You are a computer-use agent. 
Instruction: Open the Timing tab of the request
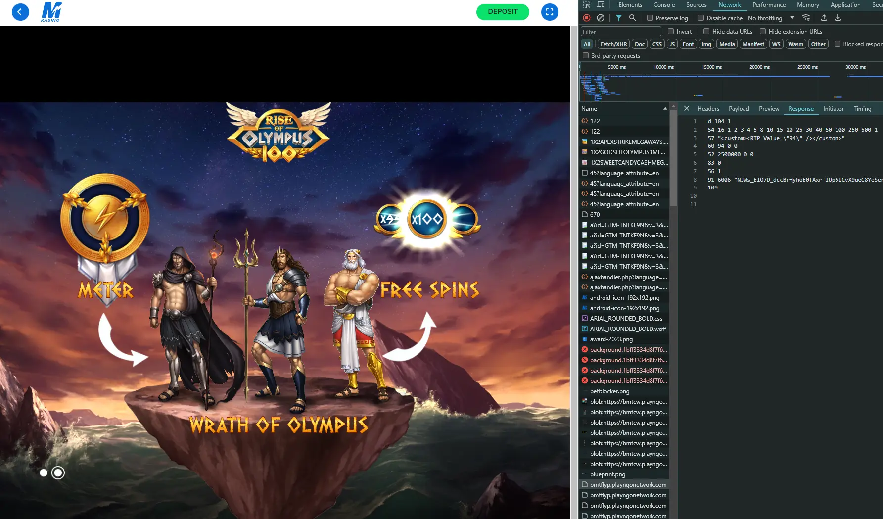(x=862, y=108)
